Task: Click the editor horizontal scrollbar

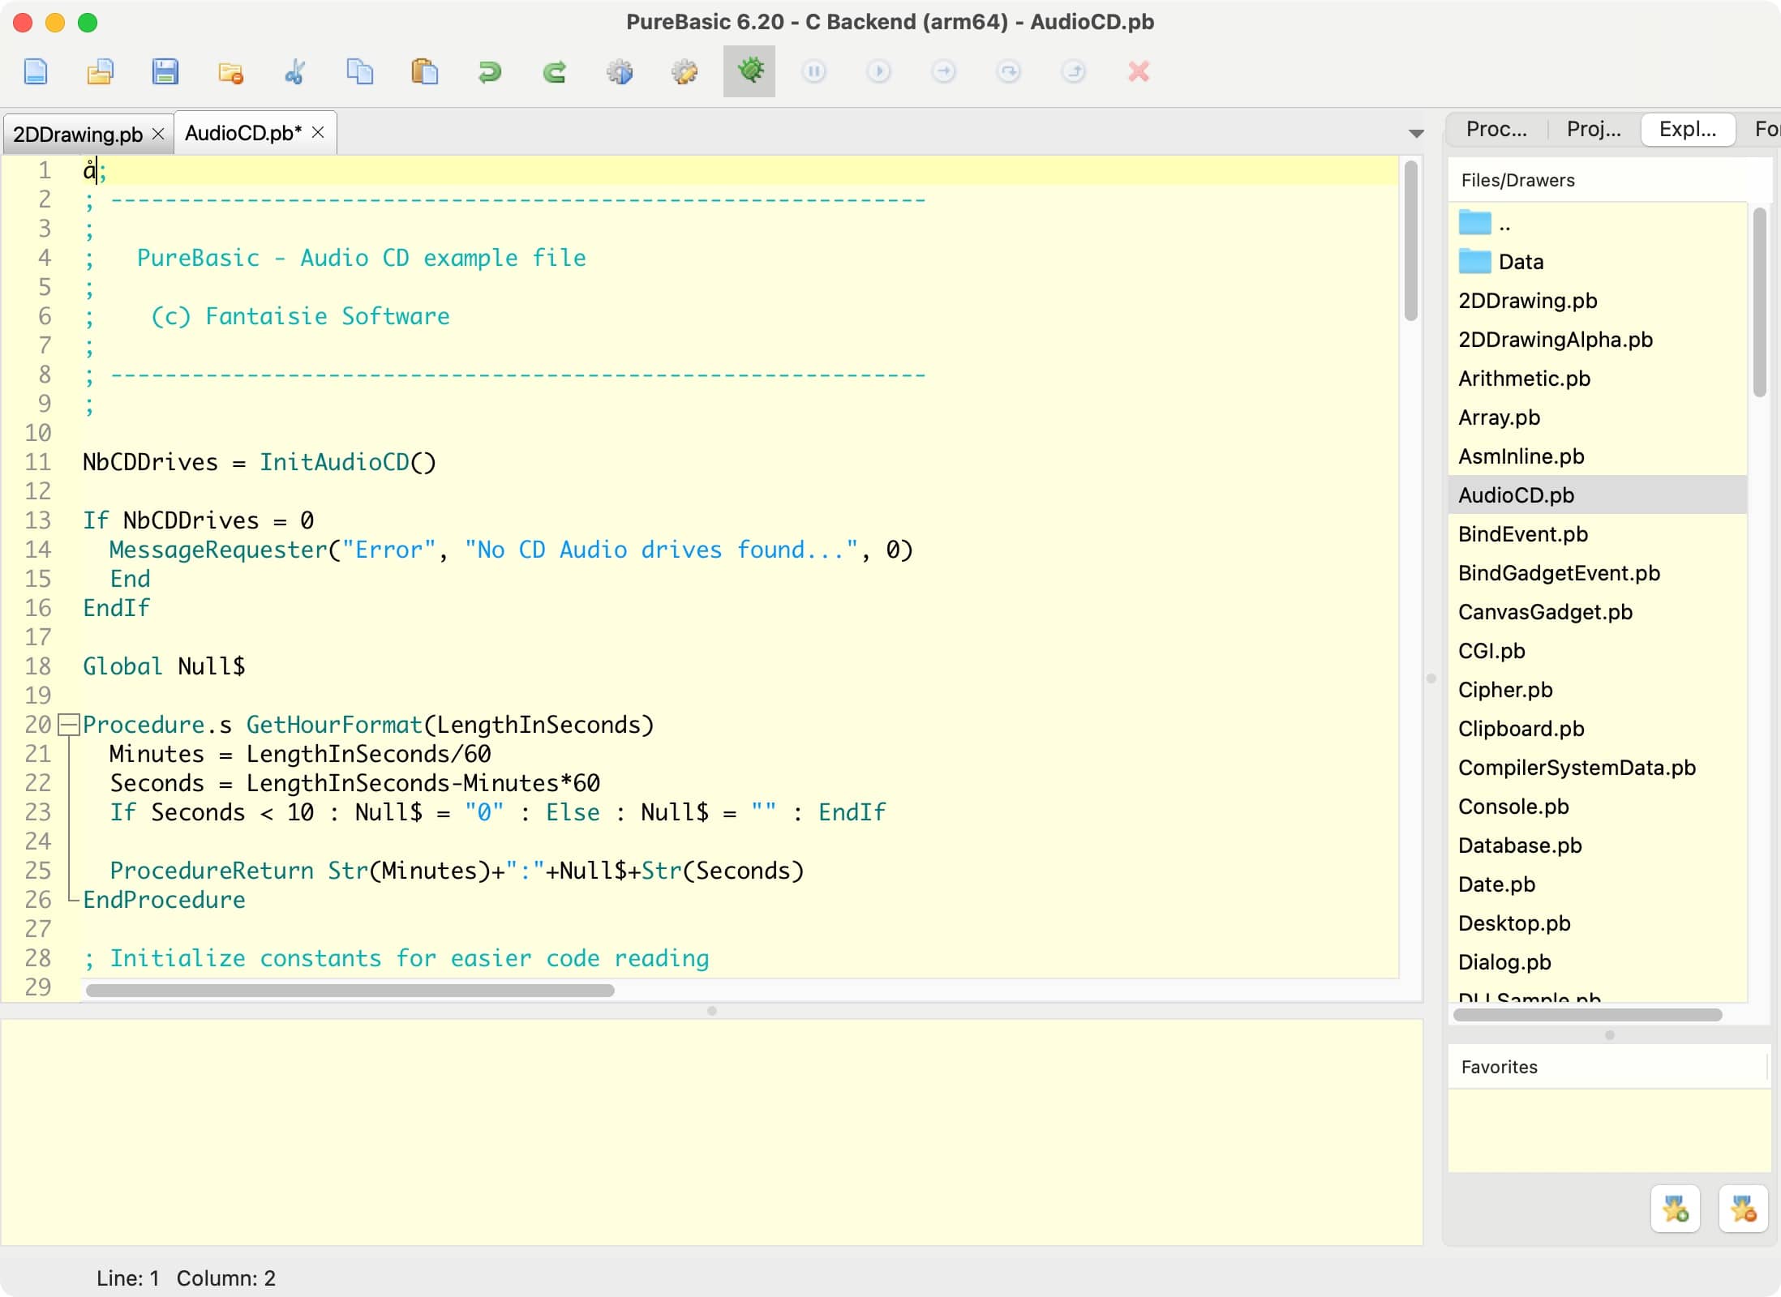Action: coord(350,991)
